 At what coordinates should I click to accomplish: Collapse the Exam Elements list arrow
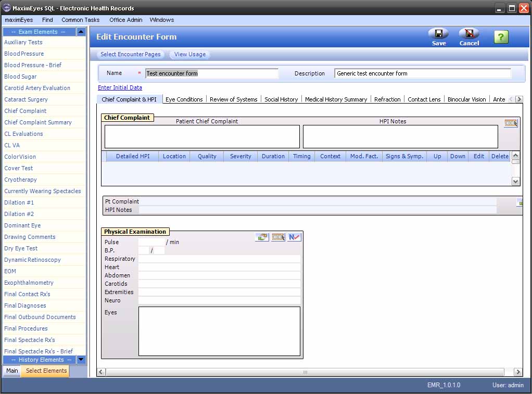click(81, 32)
